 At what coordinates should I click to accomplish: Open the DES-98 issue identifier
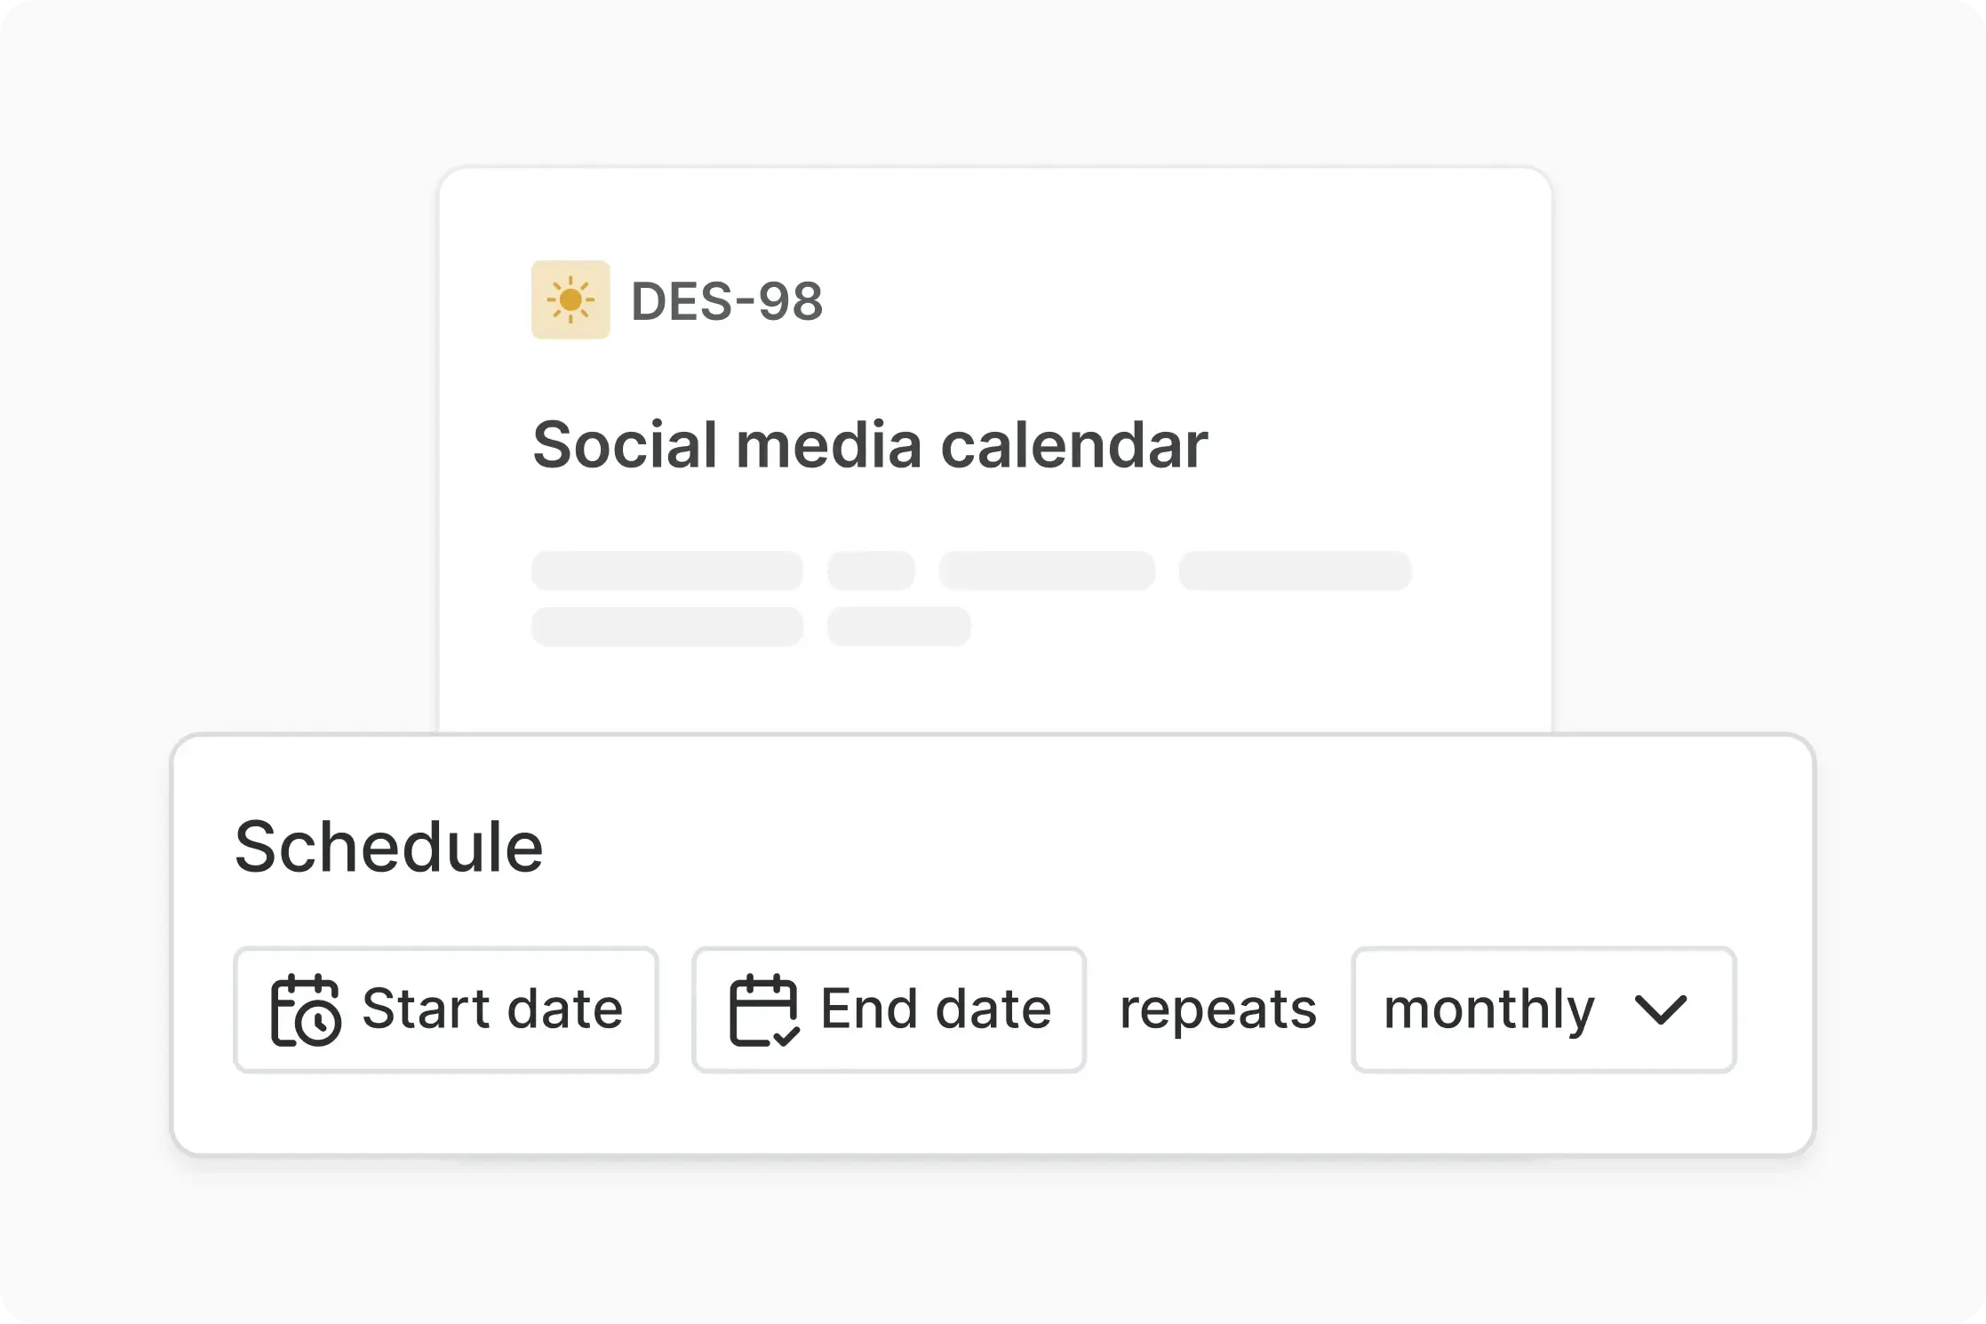pyautogui.click(x=727, y=301)
